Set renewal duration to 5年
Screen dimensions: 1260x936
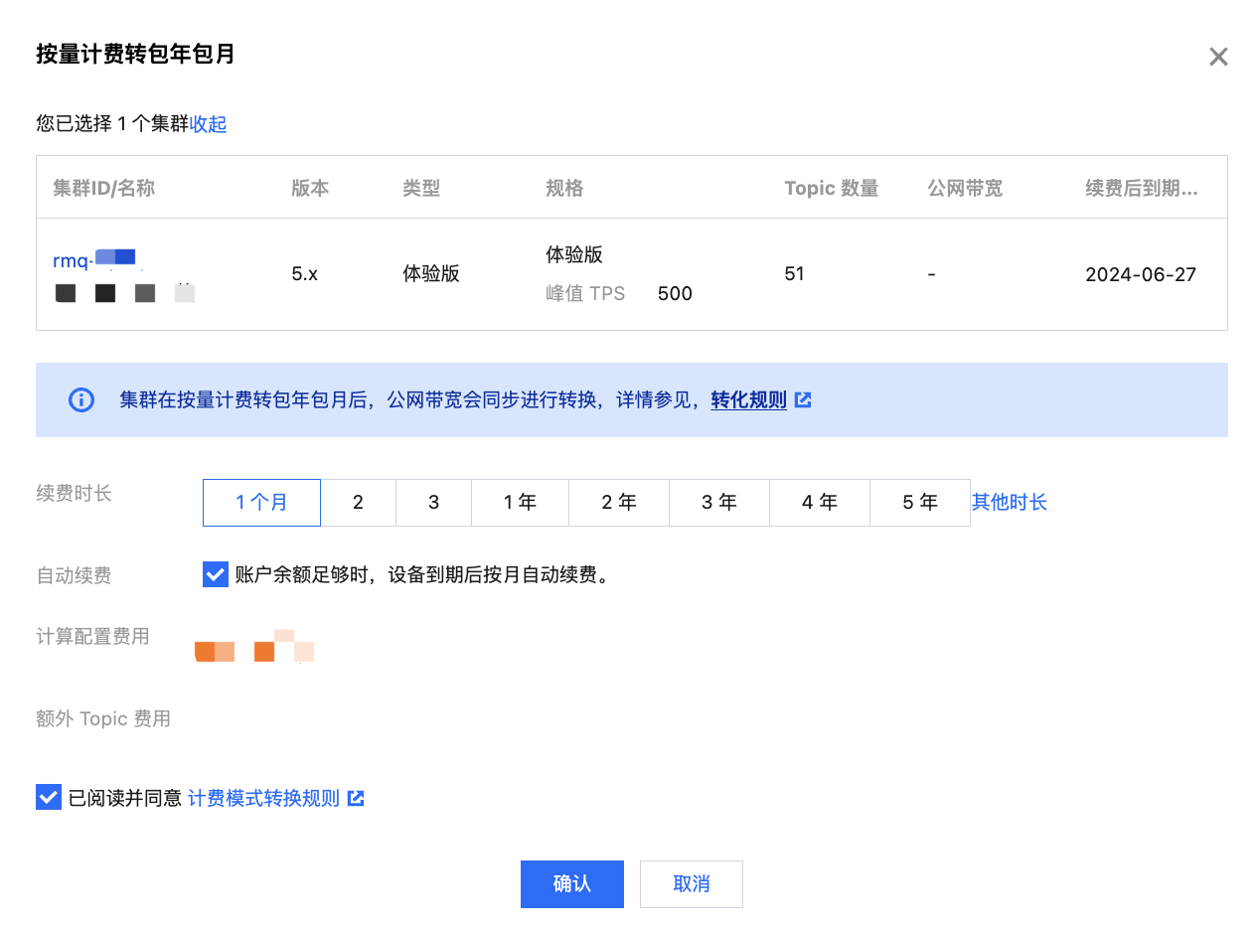(920, 503)
